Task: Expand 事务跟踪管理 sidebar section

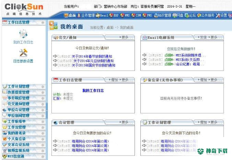Action: click(43, 98)
